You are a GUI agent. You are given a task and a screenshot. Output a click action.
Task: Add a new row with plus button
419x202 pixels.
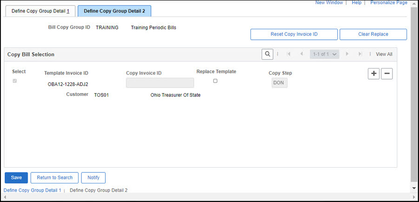coord(373,74)
